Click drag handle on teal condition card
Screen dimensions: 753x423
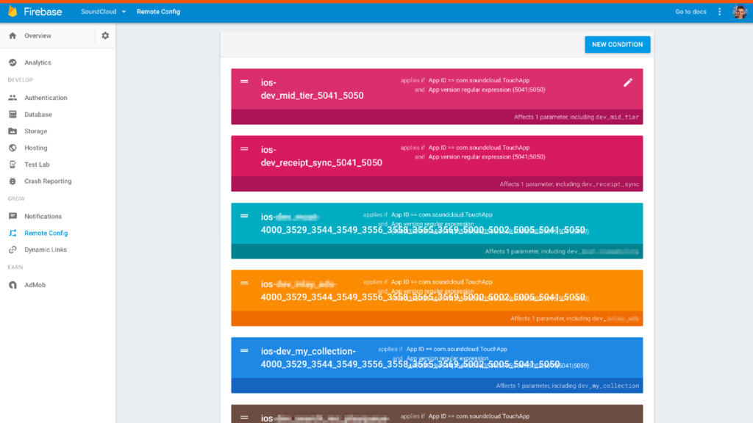[x=244, y=216]
